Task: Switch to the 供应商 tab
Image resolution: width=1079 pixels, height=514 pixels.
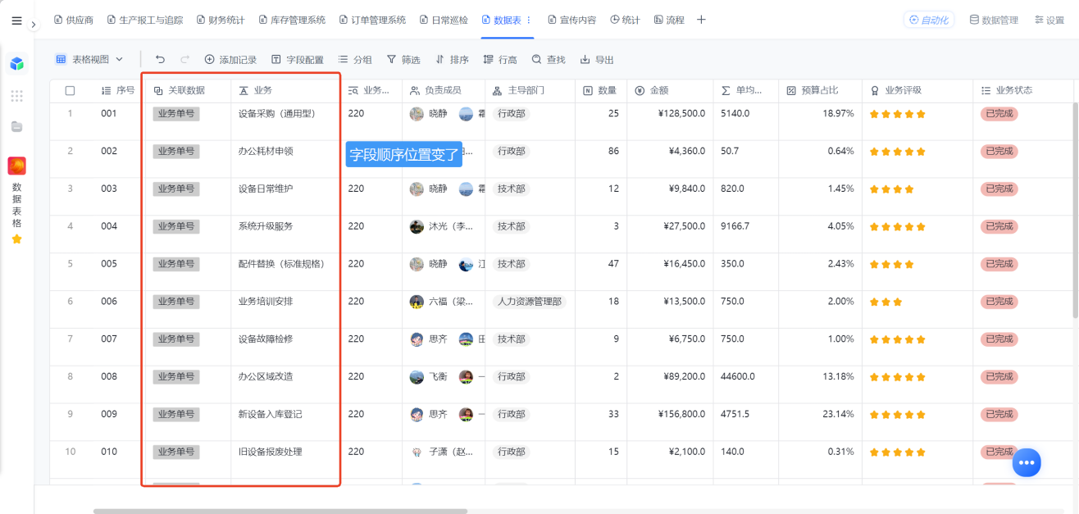Action: [x=73, y=20]
